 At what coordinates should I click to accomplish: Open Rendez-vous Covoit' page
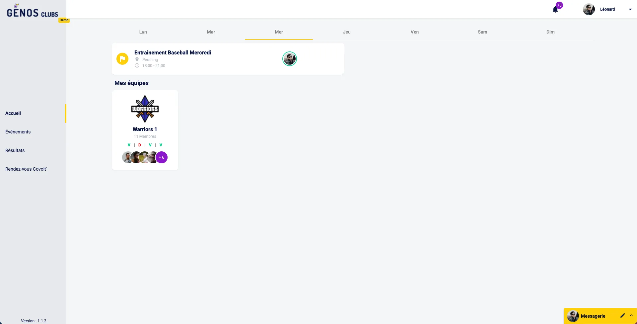tap(26, 169)
